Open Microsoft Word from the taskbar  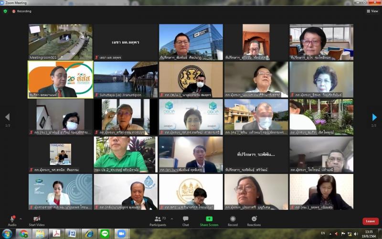click(x=73, y=234)
